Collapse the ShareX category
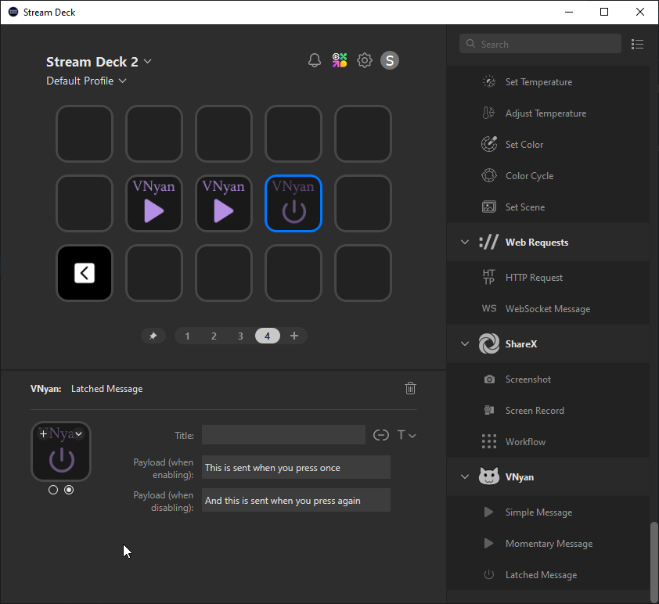This screenshot has width=659, height=604. (465, 343)
